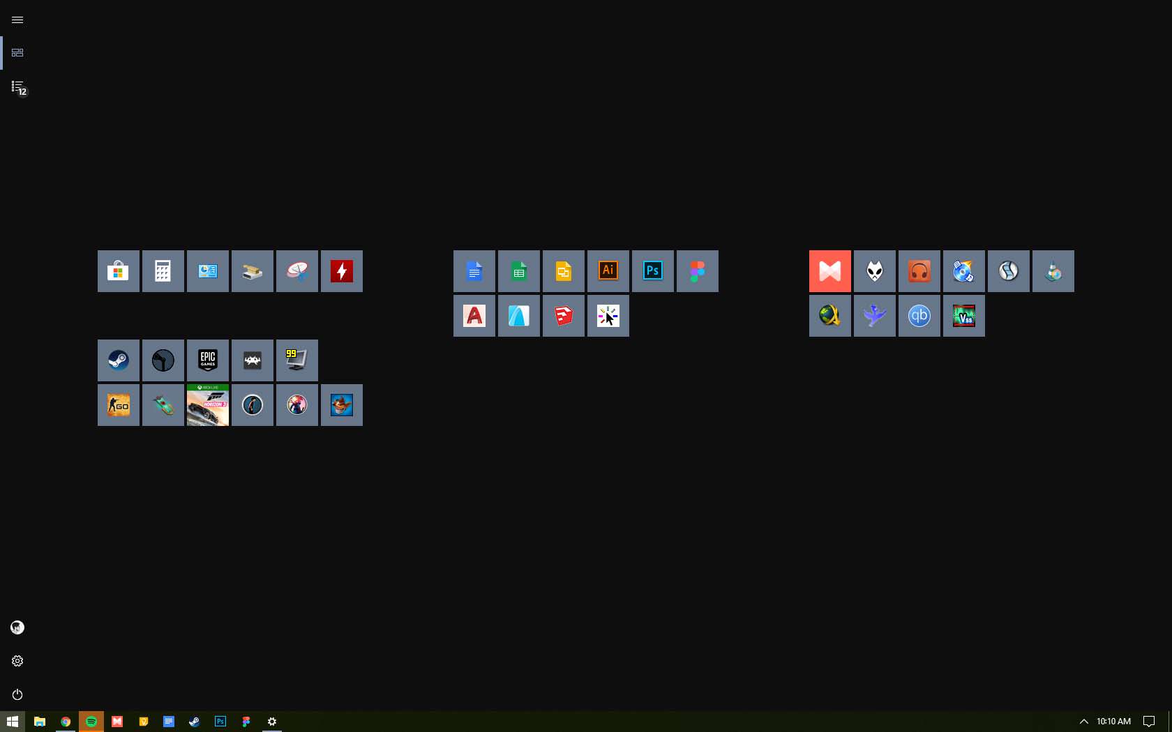Open Settings from the Start sidebar
This screenshot has height=732, width=1172.
point(17,661)
